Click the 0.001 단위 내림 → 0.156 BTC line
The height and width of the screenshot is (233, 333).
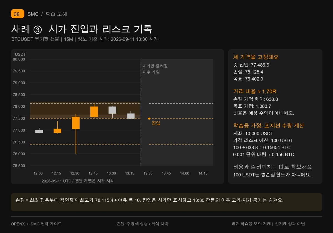pyautogui.click(x=264, y=155)
